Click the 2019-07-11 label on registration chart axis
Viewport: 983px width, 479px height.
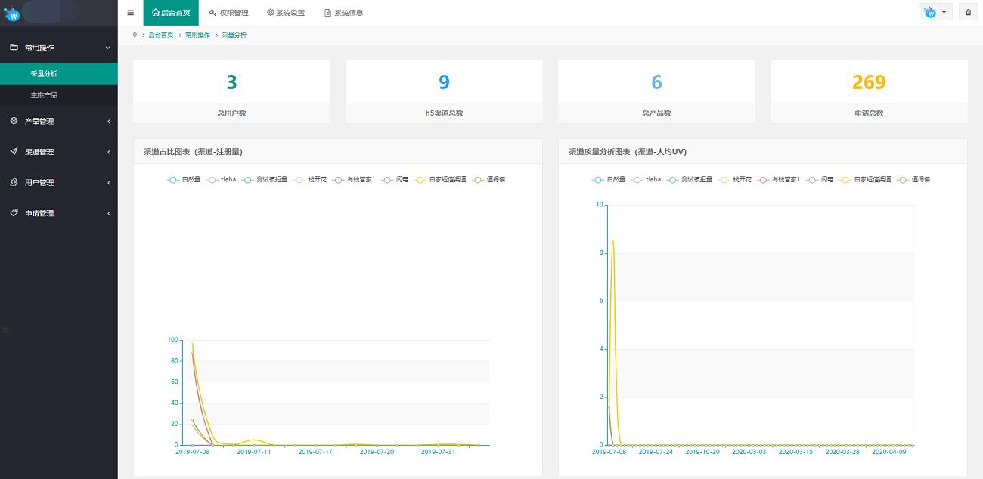pos(254,452)
